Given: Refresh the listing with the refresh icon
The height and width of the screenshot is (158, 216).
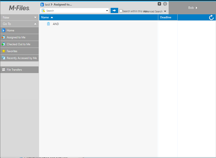Looking at the screenshot, I should pyautogui.click(x=211, y=18).
